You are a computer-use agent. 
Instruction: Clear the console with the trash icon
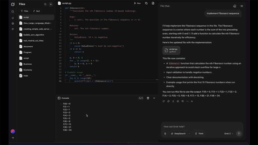148,98
